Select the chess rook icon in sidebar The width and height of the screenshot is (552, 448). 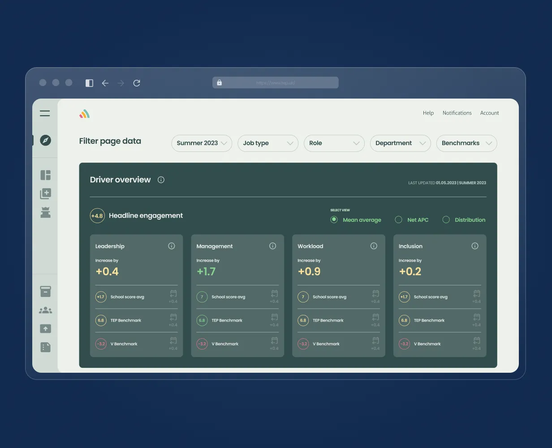(x=45, y=211)
